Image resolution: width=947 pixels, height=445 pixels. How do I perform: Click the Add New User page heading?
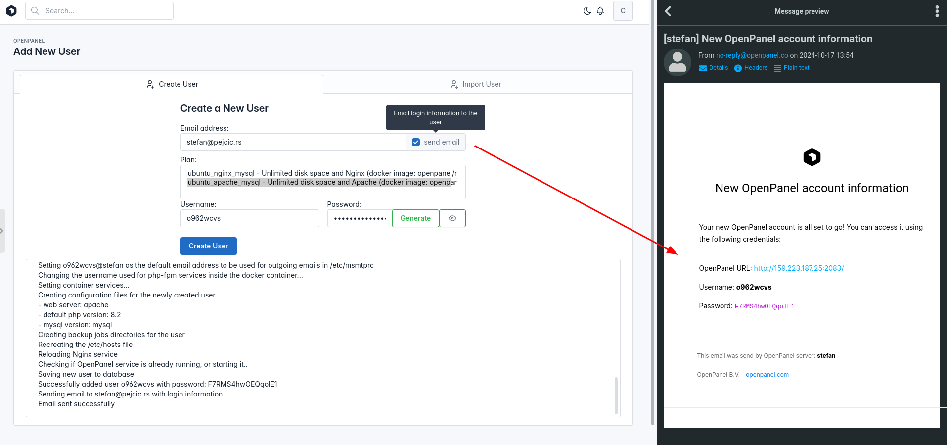tap(46, 51)
